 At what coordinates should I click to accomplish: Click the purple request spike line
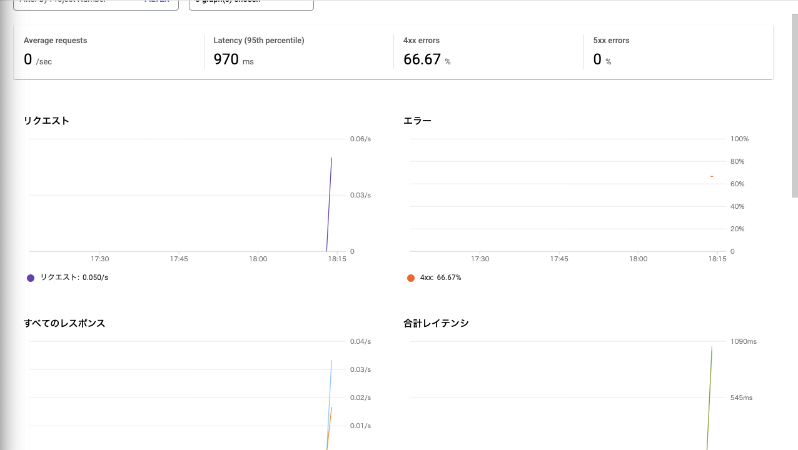click(330, 204)
